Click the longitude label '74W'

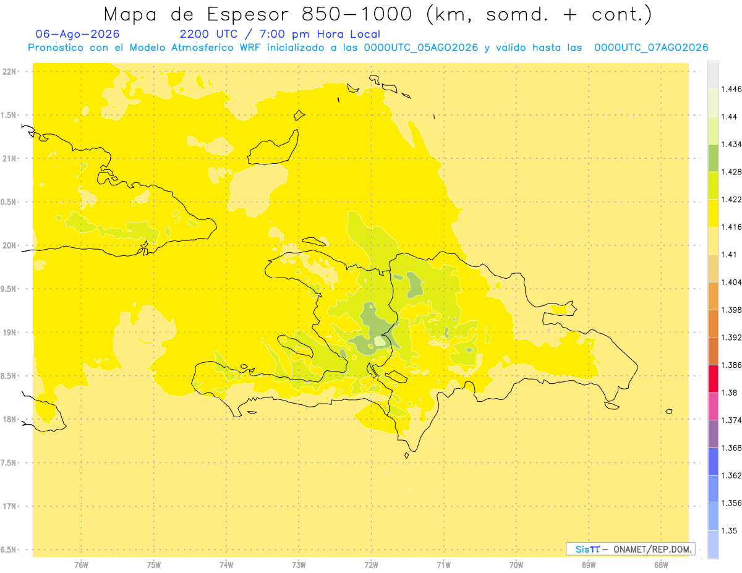coord(226,564)
